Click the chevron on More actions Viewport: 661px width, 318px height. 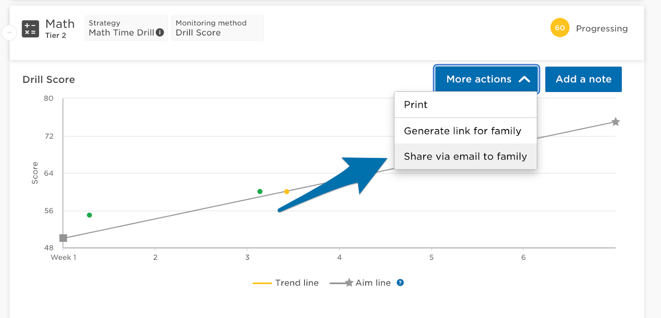click(x=524, y=79)
